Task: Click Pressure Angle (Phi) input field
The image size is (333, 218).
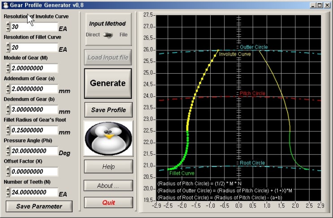Action: (x=34, y=151)
